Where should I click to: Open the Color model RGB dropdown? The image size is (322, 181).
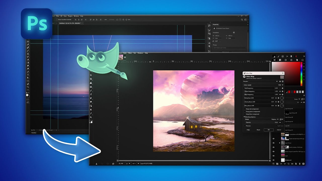click(263, 85)
